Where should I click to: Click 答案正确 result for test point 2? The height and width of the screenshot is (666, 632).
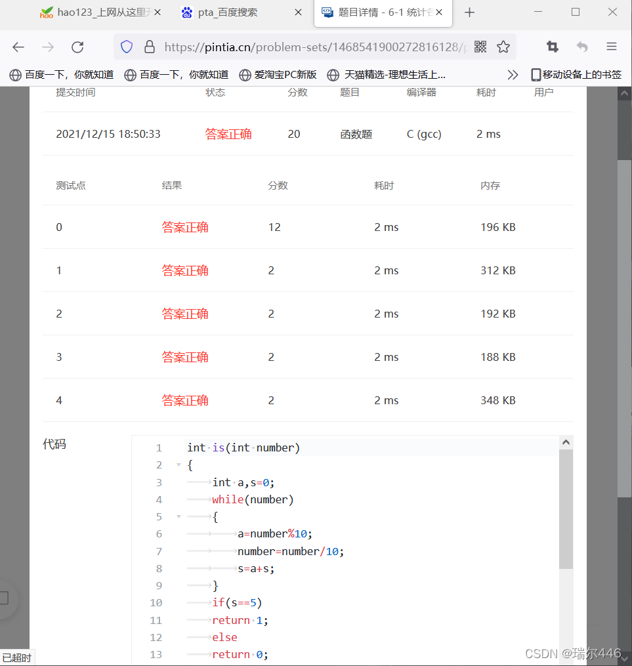[185, 314]
